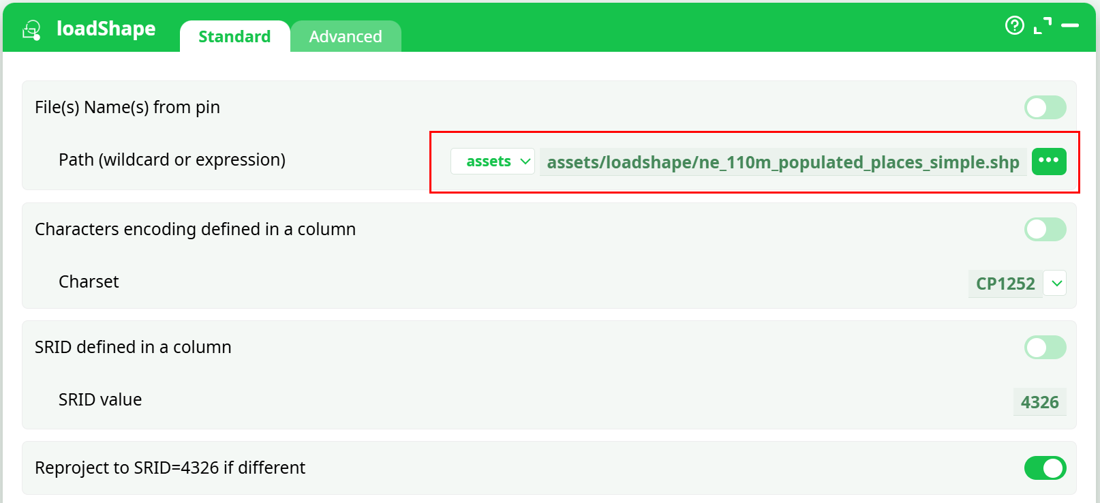The height and width of the screenshot is (503, 1100).
Task: Open the assets source dropdown
Action: pyautogui.click(x=491, y=162)
